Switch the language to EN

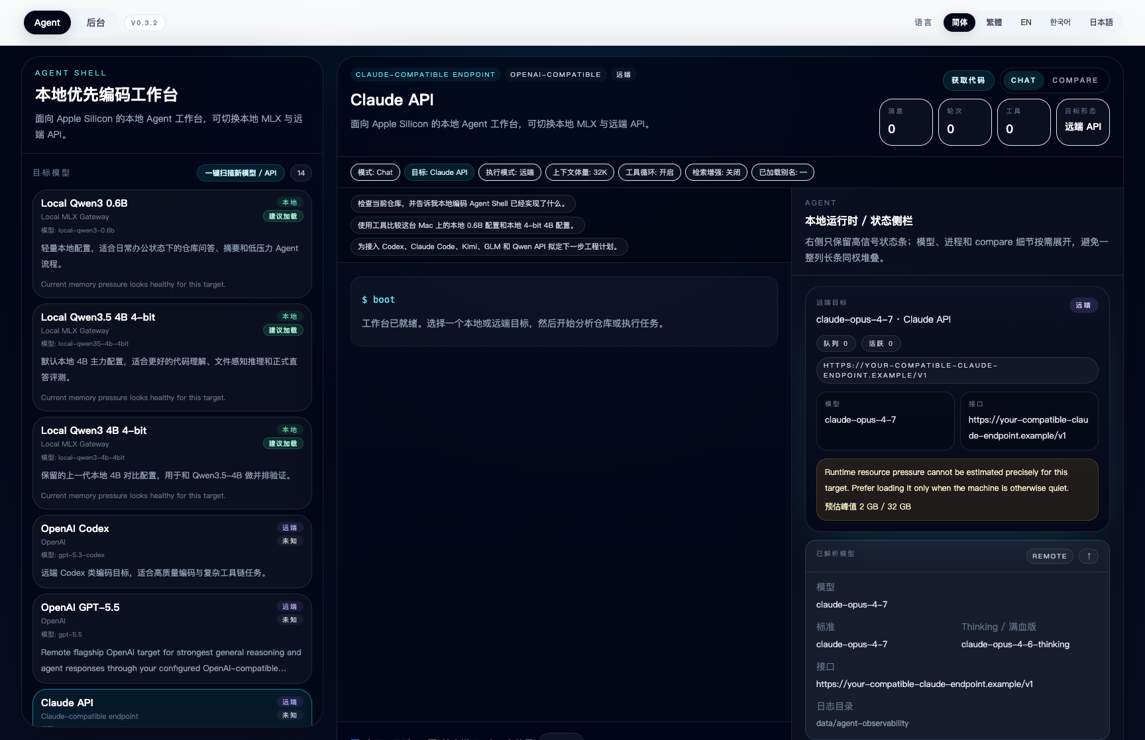point(1026,22)
